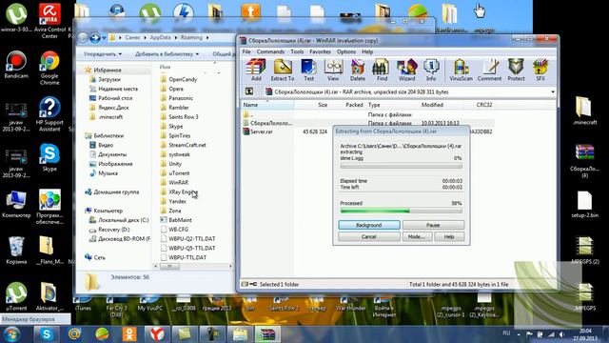This screenshot has height=343, width=609.
Task: Open Avira Control Center desktop icon
Action: (x=49, y=21)
